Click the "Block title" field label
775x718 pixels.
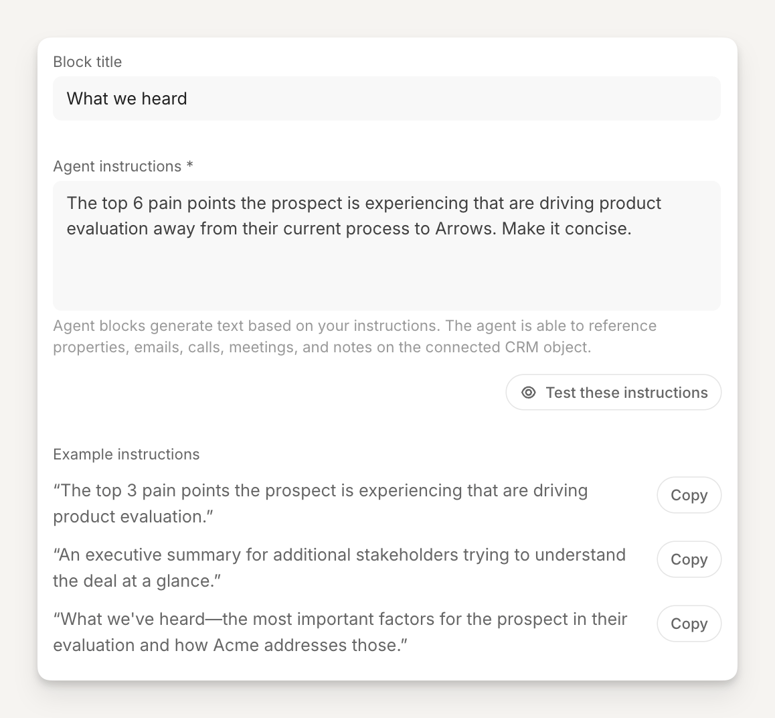88,62
